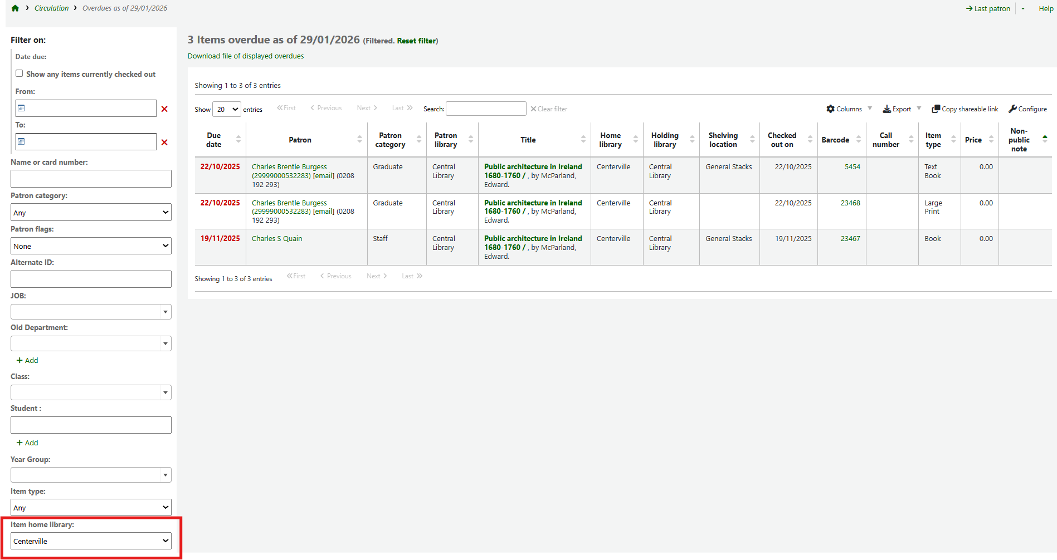Open the Columns gear menu
This screenshot has width=1057, height=560.
click(844, 109)
